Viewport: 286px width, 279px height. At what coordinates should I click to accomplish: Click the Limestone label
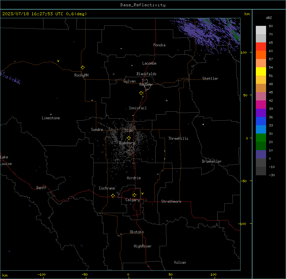[x=51, y=118]
